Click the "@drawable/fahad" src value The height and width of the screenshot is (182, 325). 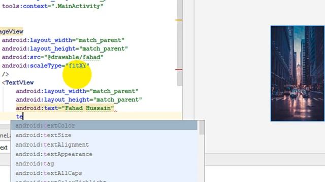(x=74, y=57)
